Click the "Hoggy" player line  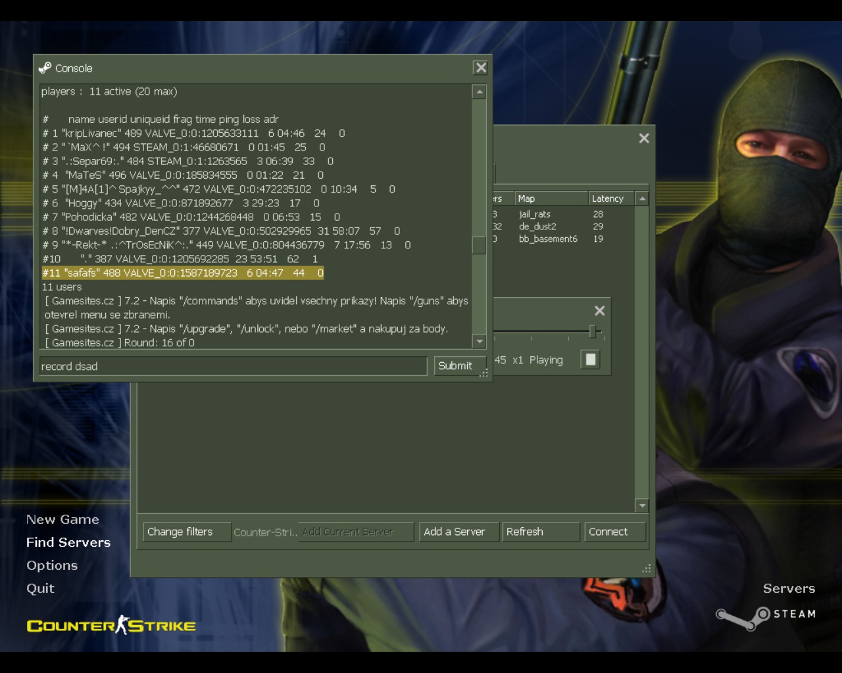pos(181,203)
